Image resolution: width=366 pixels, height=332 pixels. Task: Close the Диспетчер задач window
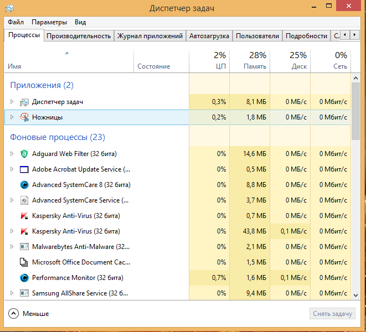click(349, 6)
